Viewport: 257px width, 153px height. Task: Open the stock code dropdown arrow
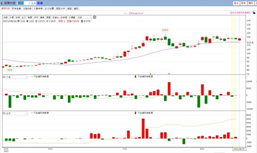pyautogui.click(x=29, y=3)
